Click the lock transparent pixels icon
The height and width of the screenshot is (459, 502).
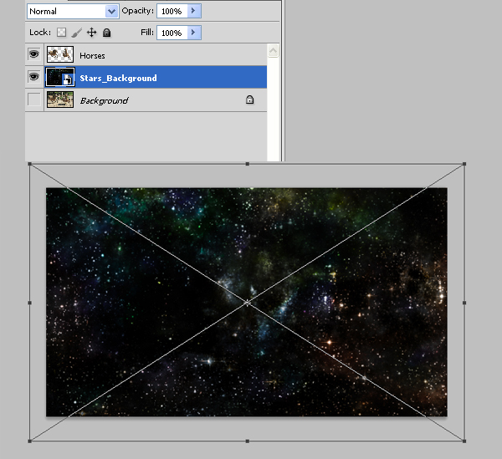tap(61, 33)
